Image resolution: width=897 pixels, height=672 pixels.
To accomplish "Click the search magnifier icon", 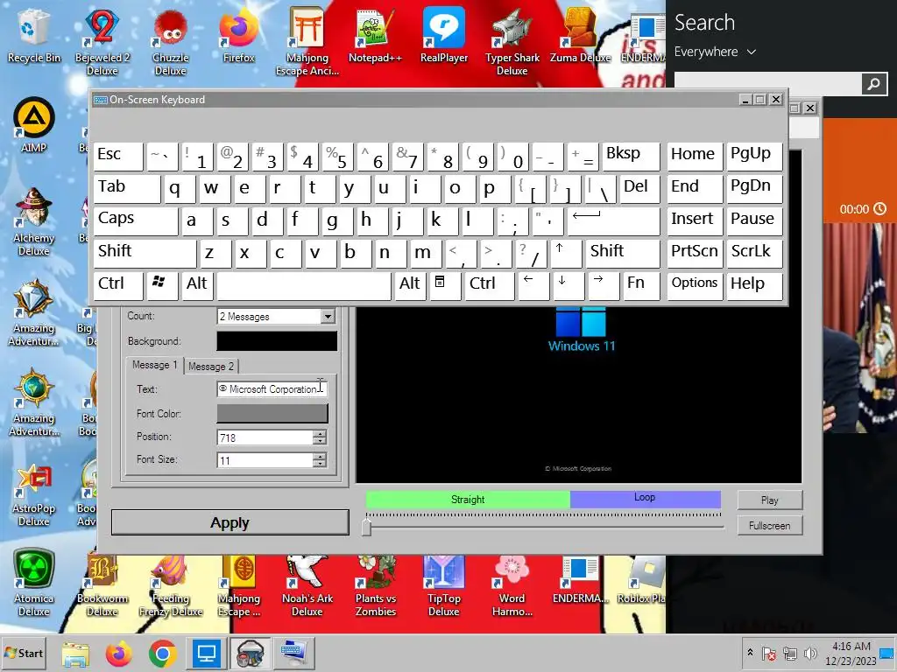I will tap(873, 84).
